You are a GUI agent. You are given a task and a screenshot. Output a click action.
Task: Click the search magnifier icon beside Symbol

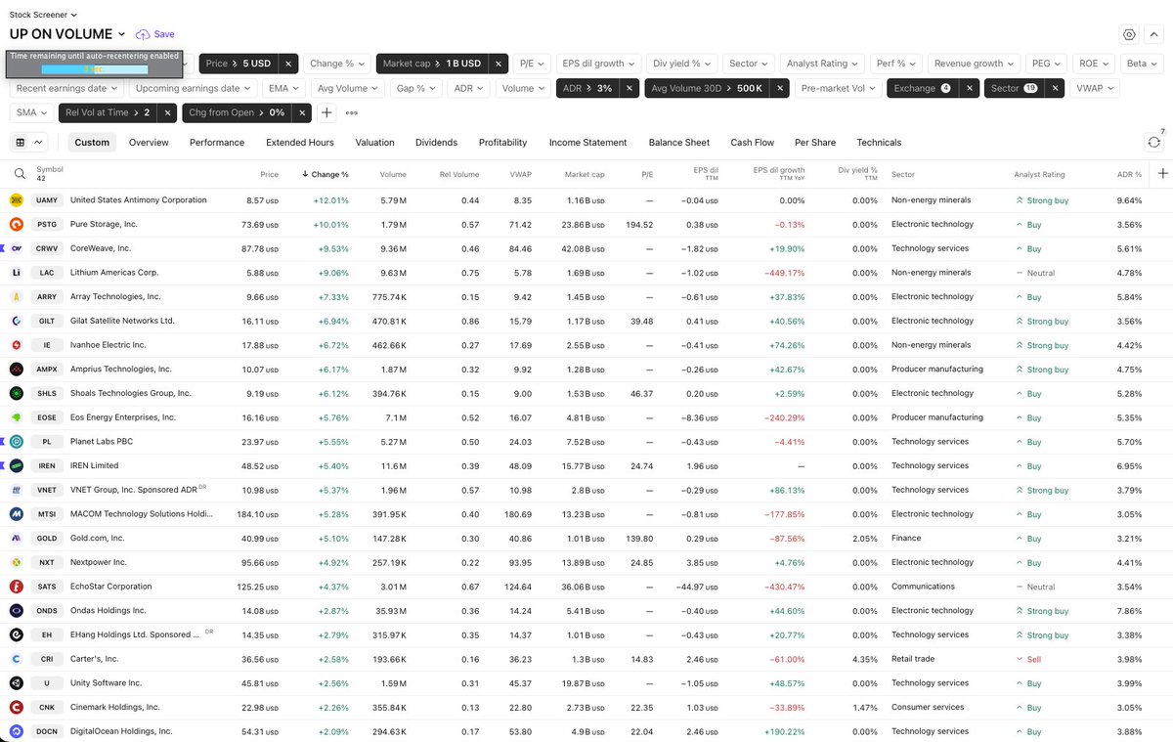(20, 174)
